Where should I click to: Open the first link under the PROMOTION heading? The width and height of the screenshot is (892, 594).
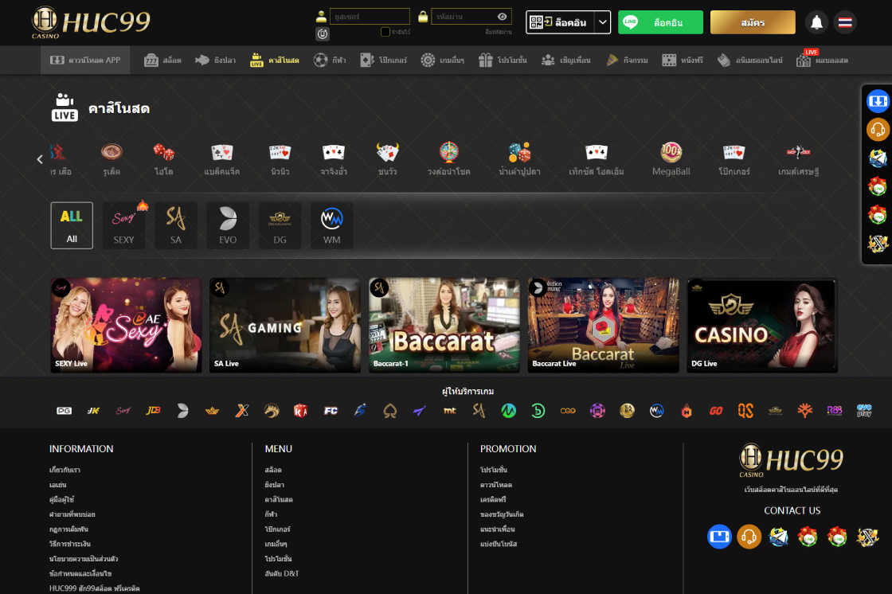click(494, 470)
